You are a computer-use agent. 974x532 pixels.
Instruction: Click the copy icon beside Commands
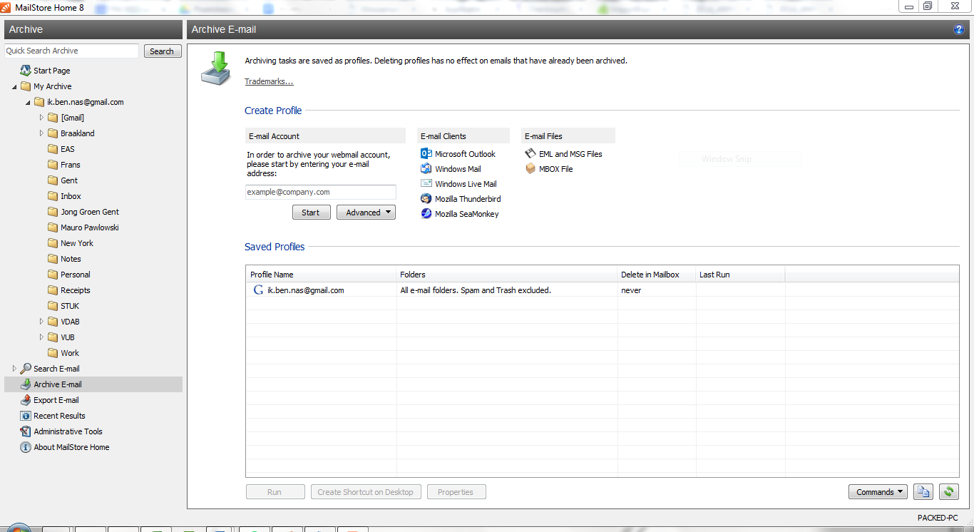click(x=923, y=492)
